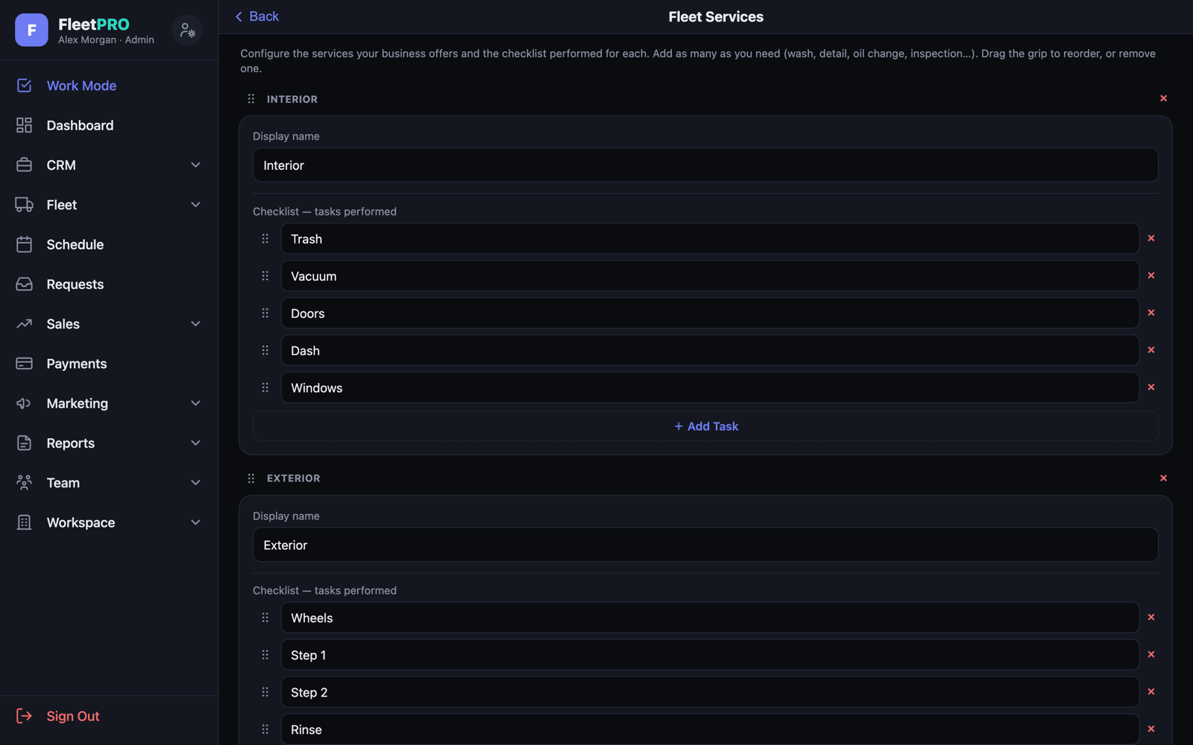Image resolution: width=1193 pixels, height=745 pixels.
Task: Click the Team people icon
Action: coord(24,483)
